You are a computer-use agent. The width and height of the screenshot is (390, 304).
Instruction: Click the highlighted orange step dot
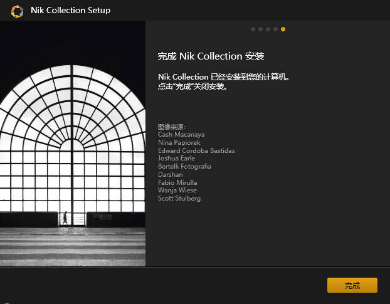click(283, 29)
